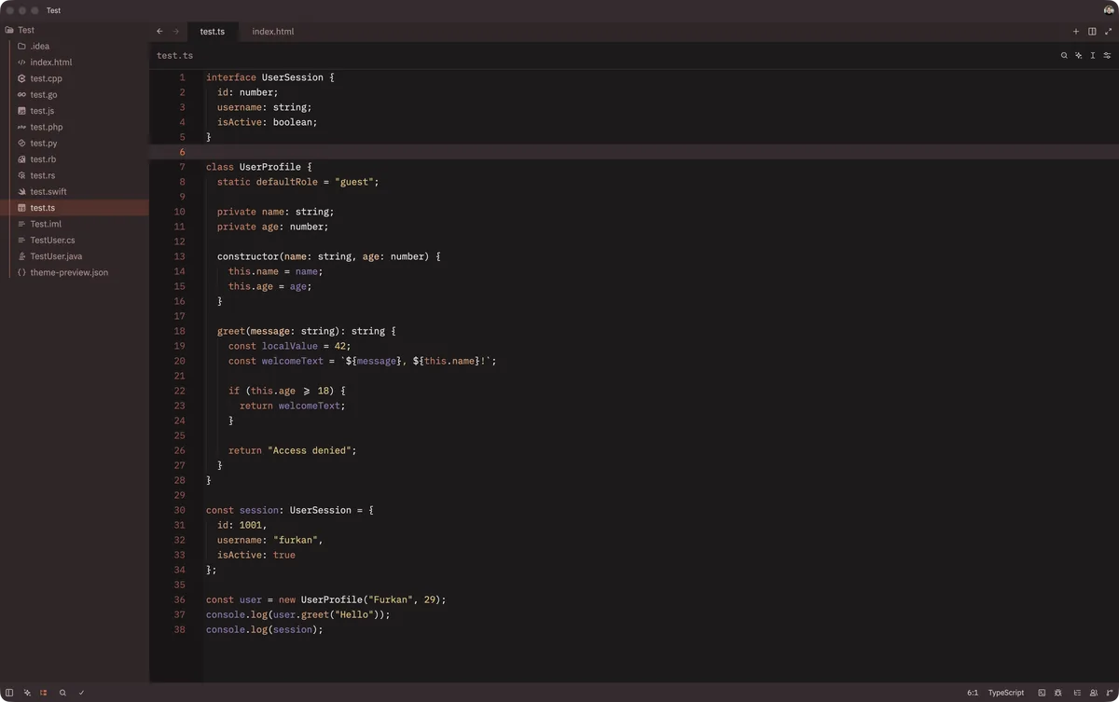1119x702 pixels.
Task: Toggle the orange outline panel icon in status bar
Action: tap(44, 693)
